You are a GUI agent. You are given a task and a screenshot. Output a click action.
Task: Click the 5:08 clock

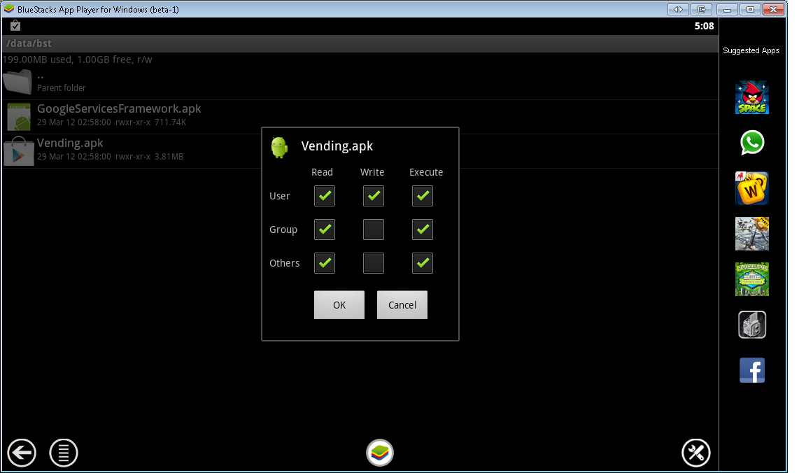click(704, 26)
